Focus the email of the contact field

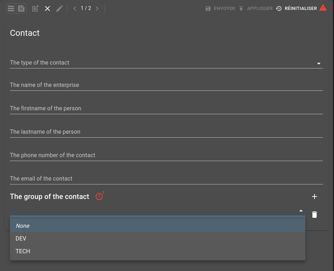pos(166,179)
